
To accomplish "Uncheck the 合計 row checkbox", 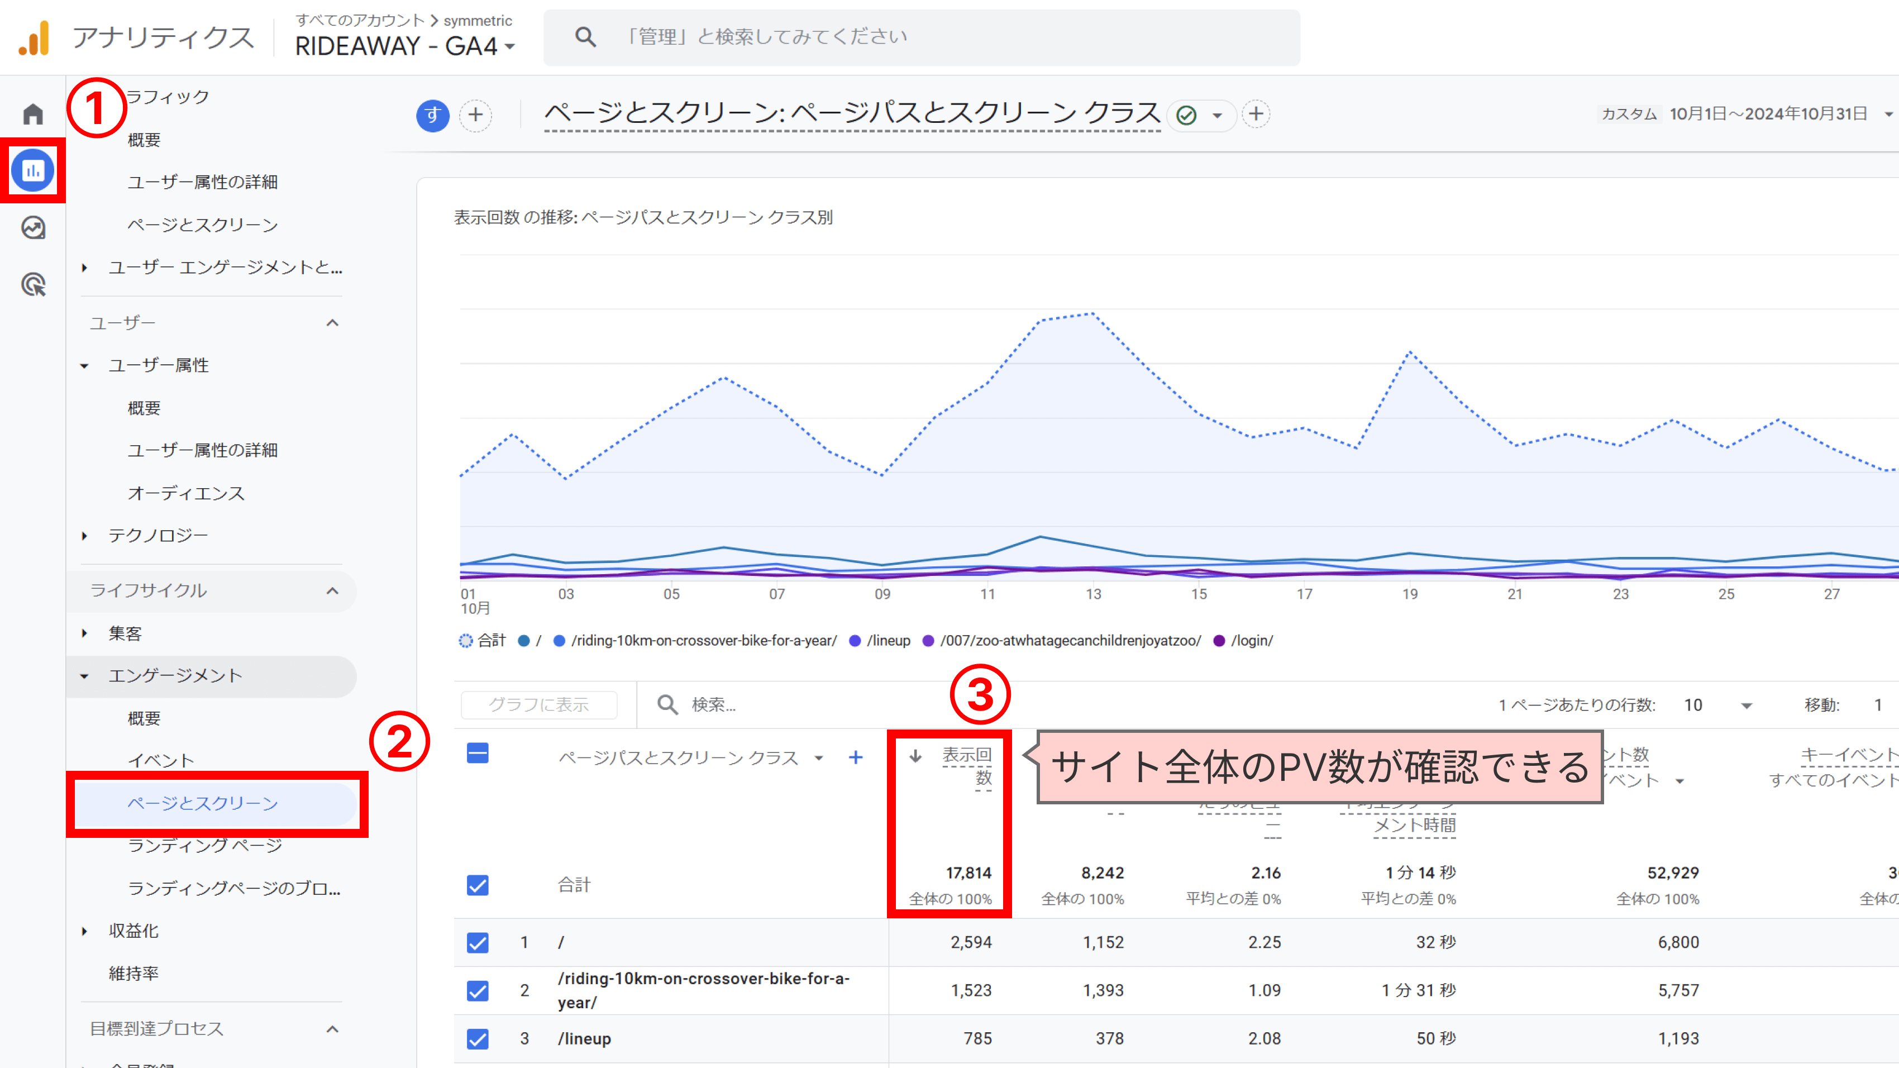I will pyautogui.click(x=478, y=885).
